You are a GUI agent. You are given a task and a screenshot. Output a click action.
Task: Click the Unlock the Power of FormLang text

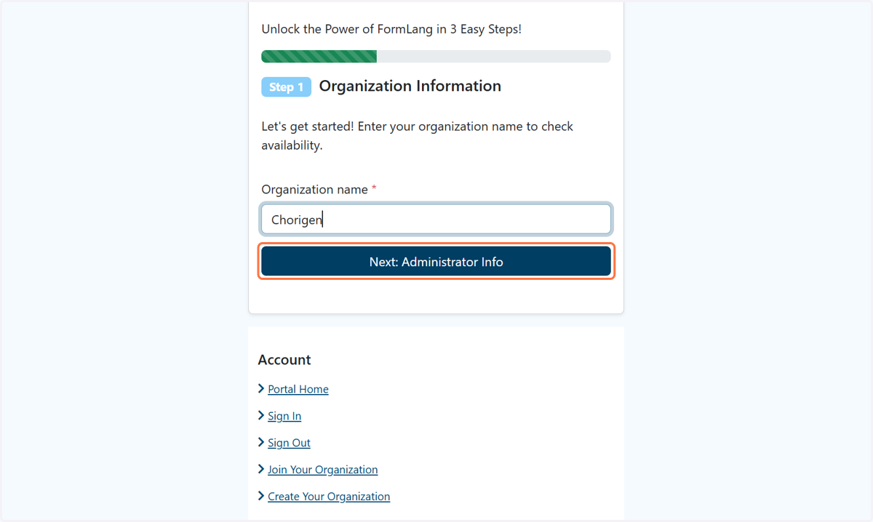(391, 30)
